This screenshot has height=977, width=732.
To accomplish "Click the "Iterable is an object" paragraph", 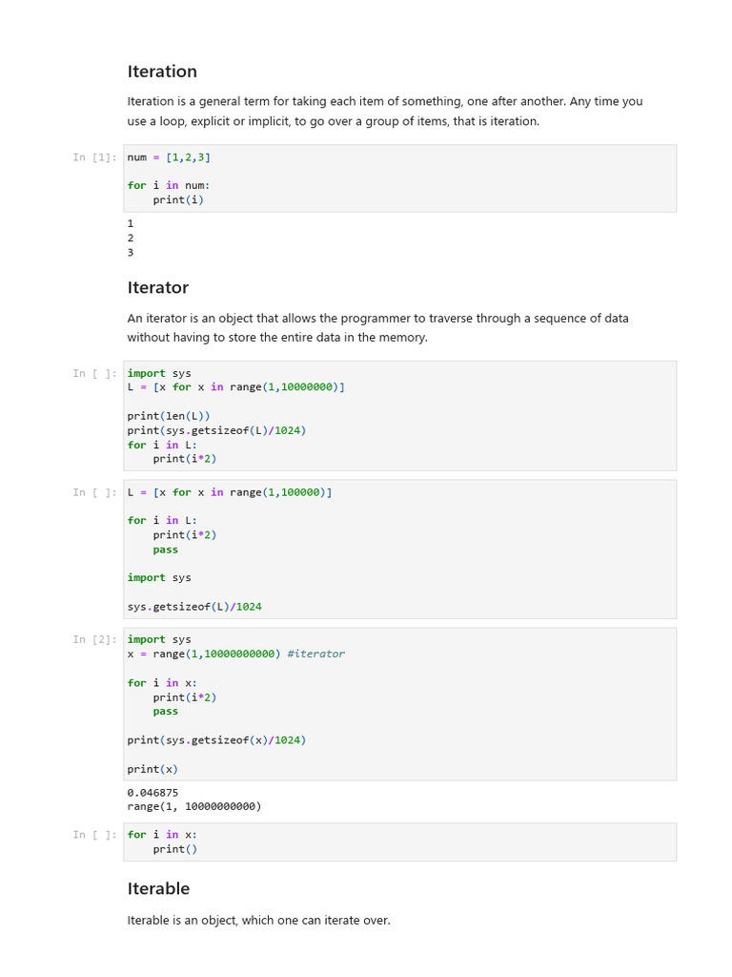I will coord(258,921).
